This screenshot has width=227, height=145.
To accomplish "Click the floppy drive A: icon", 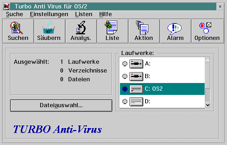I will pos(136,64).
